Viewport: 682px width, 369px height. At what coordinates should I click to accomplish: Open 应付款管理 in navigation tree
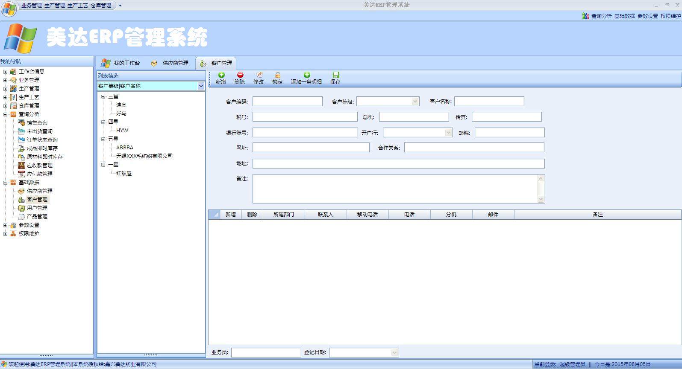(x=40, y=174)
